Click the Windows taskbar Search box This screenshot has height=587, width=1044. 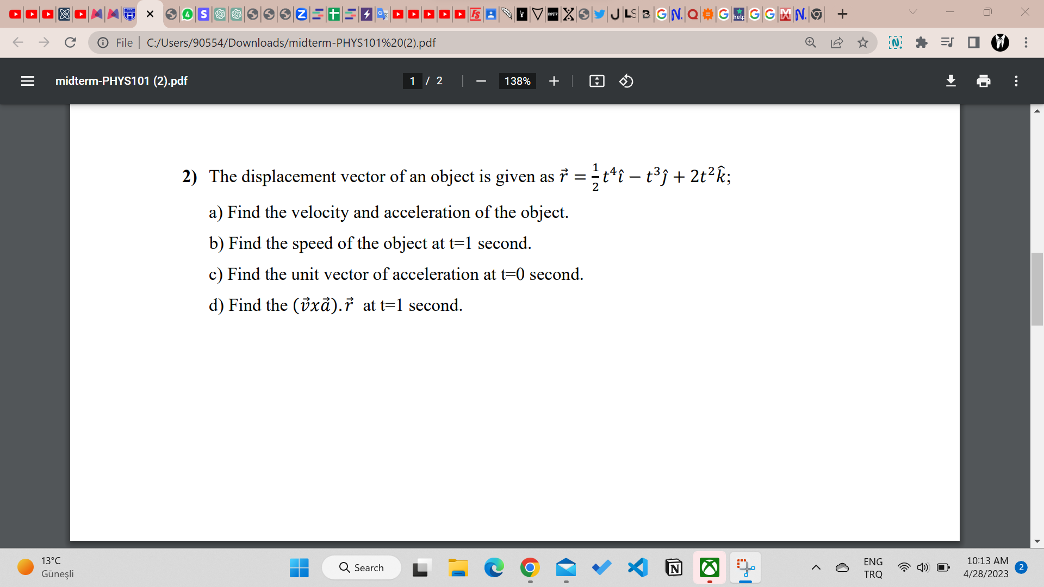coord(362,568)
